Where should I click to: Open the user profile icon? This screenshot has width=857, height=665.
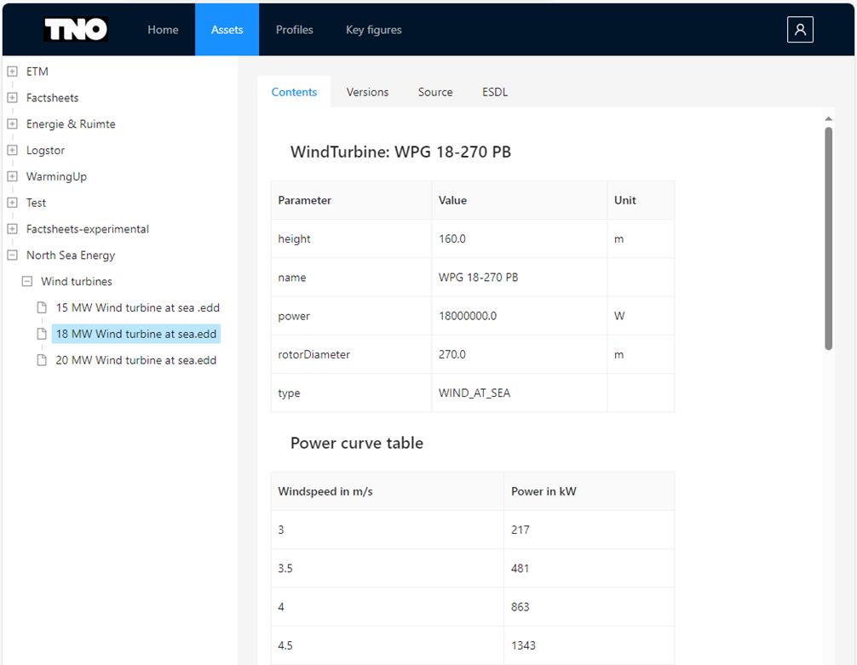[x=800, y=30]
